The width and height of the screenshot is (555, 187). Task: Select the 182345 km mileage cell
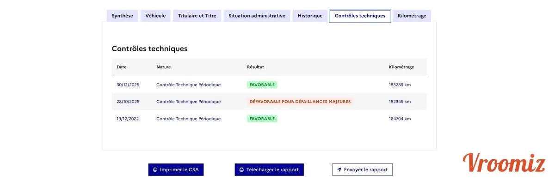[400, 102]
